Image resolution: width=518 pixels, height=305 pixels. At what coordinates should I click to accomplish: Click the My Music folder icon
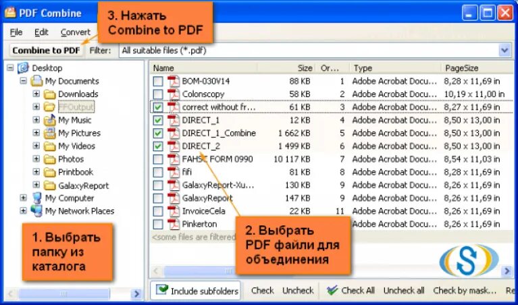(x=49, y=120)
